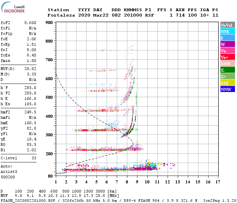
Task: Click the RSF program label
Action: click(x=150, y=15)
